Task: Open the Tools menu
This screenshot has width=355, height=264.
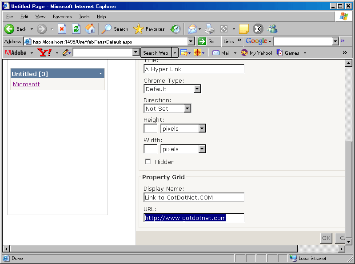Action: coord(84,16)
